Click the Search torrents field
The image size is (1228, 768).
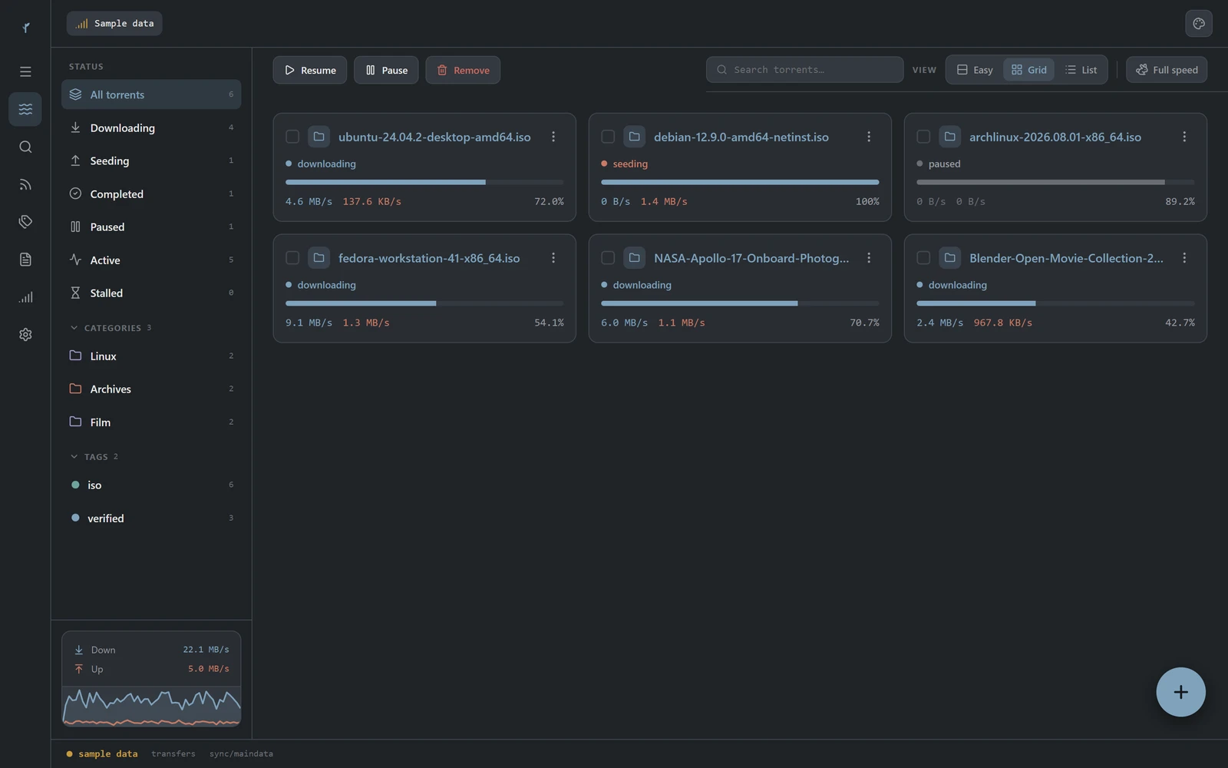tap(804, 70)
